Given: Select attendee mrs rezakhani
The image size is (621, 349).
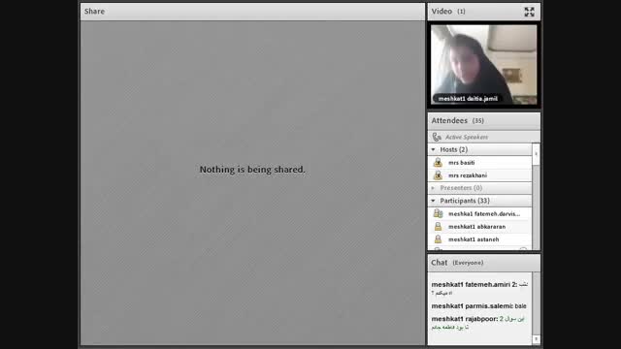Looking at the screenshot, I should coord(480,174).
